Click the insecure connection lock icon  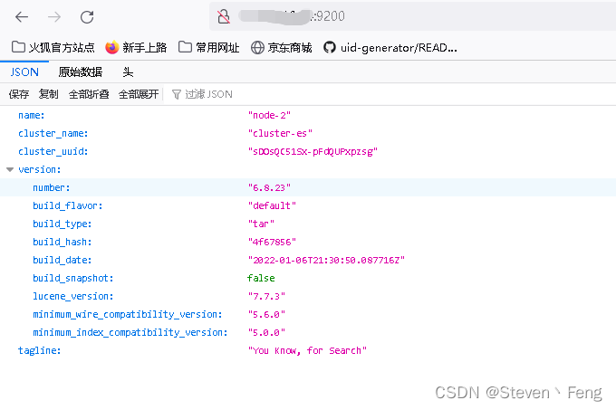point(224,16)
